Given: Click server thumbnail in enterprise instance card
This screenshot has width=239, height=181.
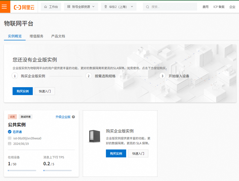Looking at the screenshot, I should pyautogui.click(x=95, y=136).
